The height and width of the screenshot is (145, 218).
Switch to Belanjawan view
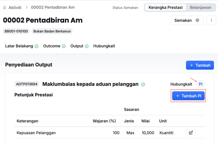(201, 8)
